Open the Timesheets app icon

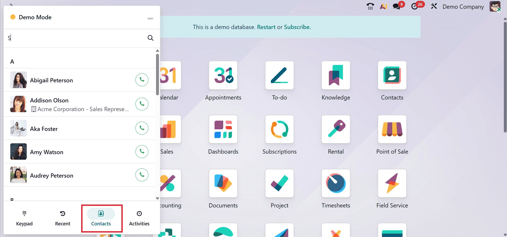336,183
